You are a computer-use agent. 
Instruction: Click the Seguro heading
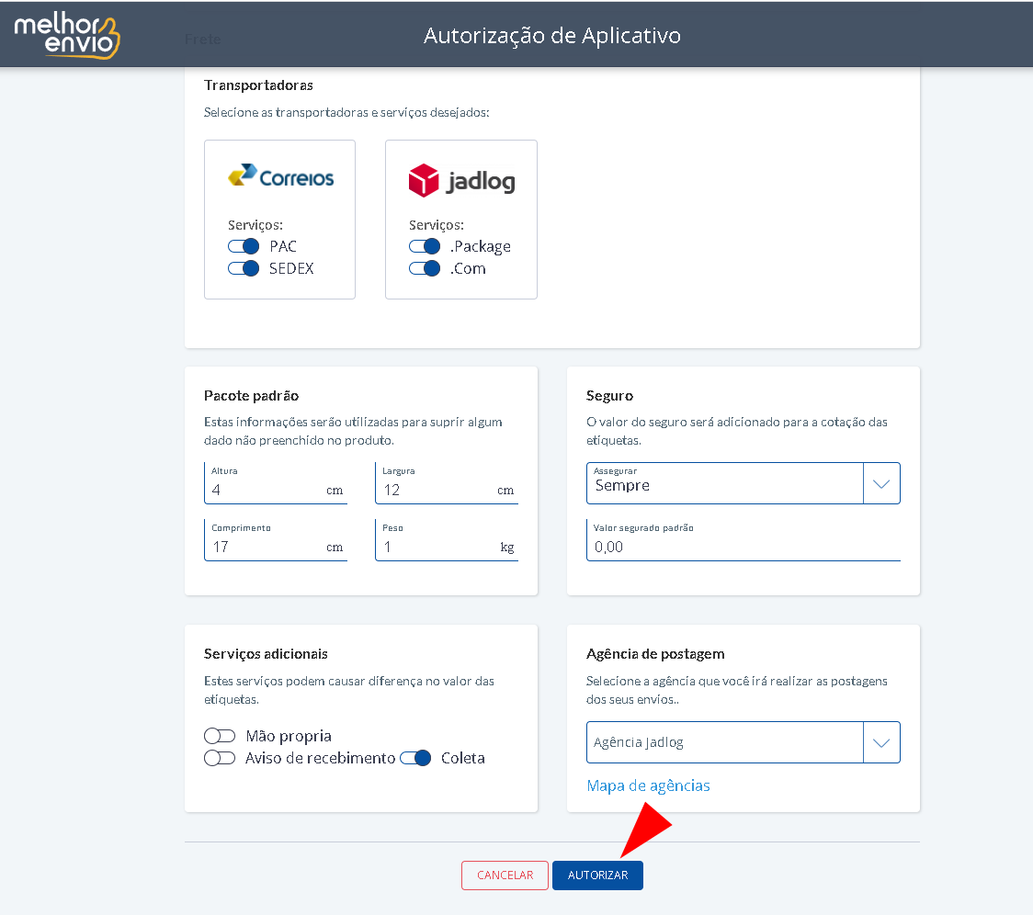click(609, 396)
